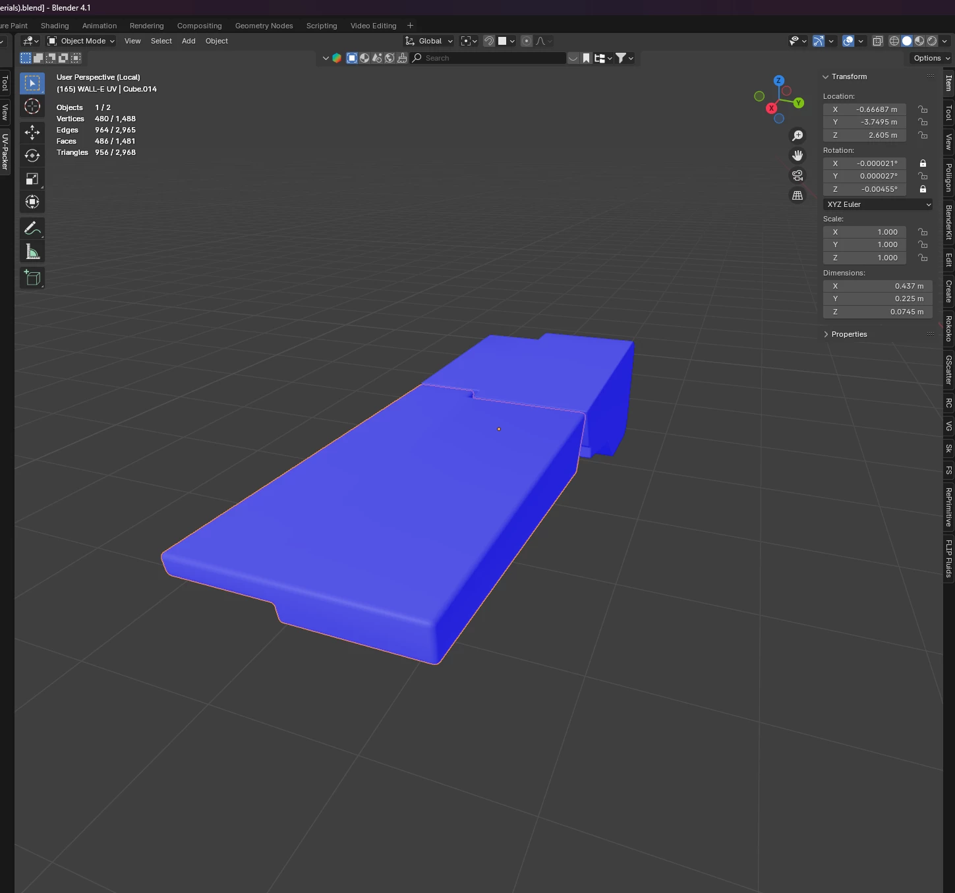Switch perspective/orthographic grid icon

point(797,196)
